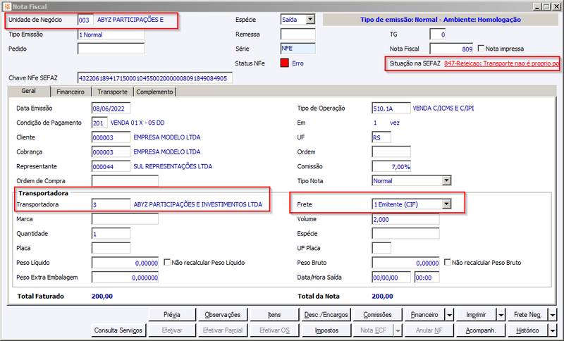Toggle the Nota impressa checkbox
564x341 pixels.
(481, 48)
